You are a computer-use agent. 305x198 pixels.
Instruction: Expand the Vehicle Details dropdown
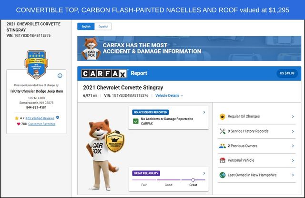(169, 95)
